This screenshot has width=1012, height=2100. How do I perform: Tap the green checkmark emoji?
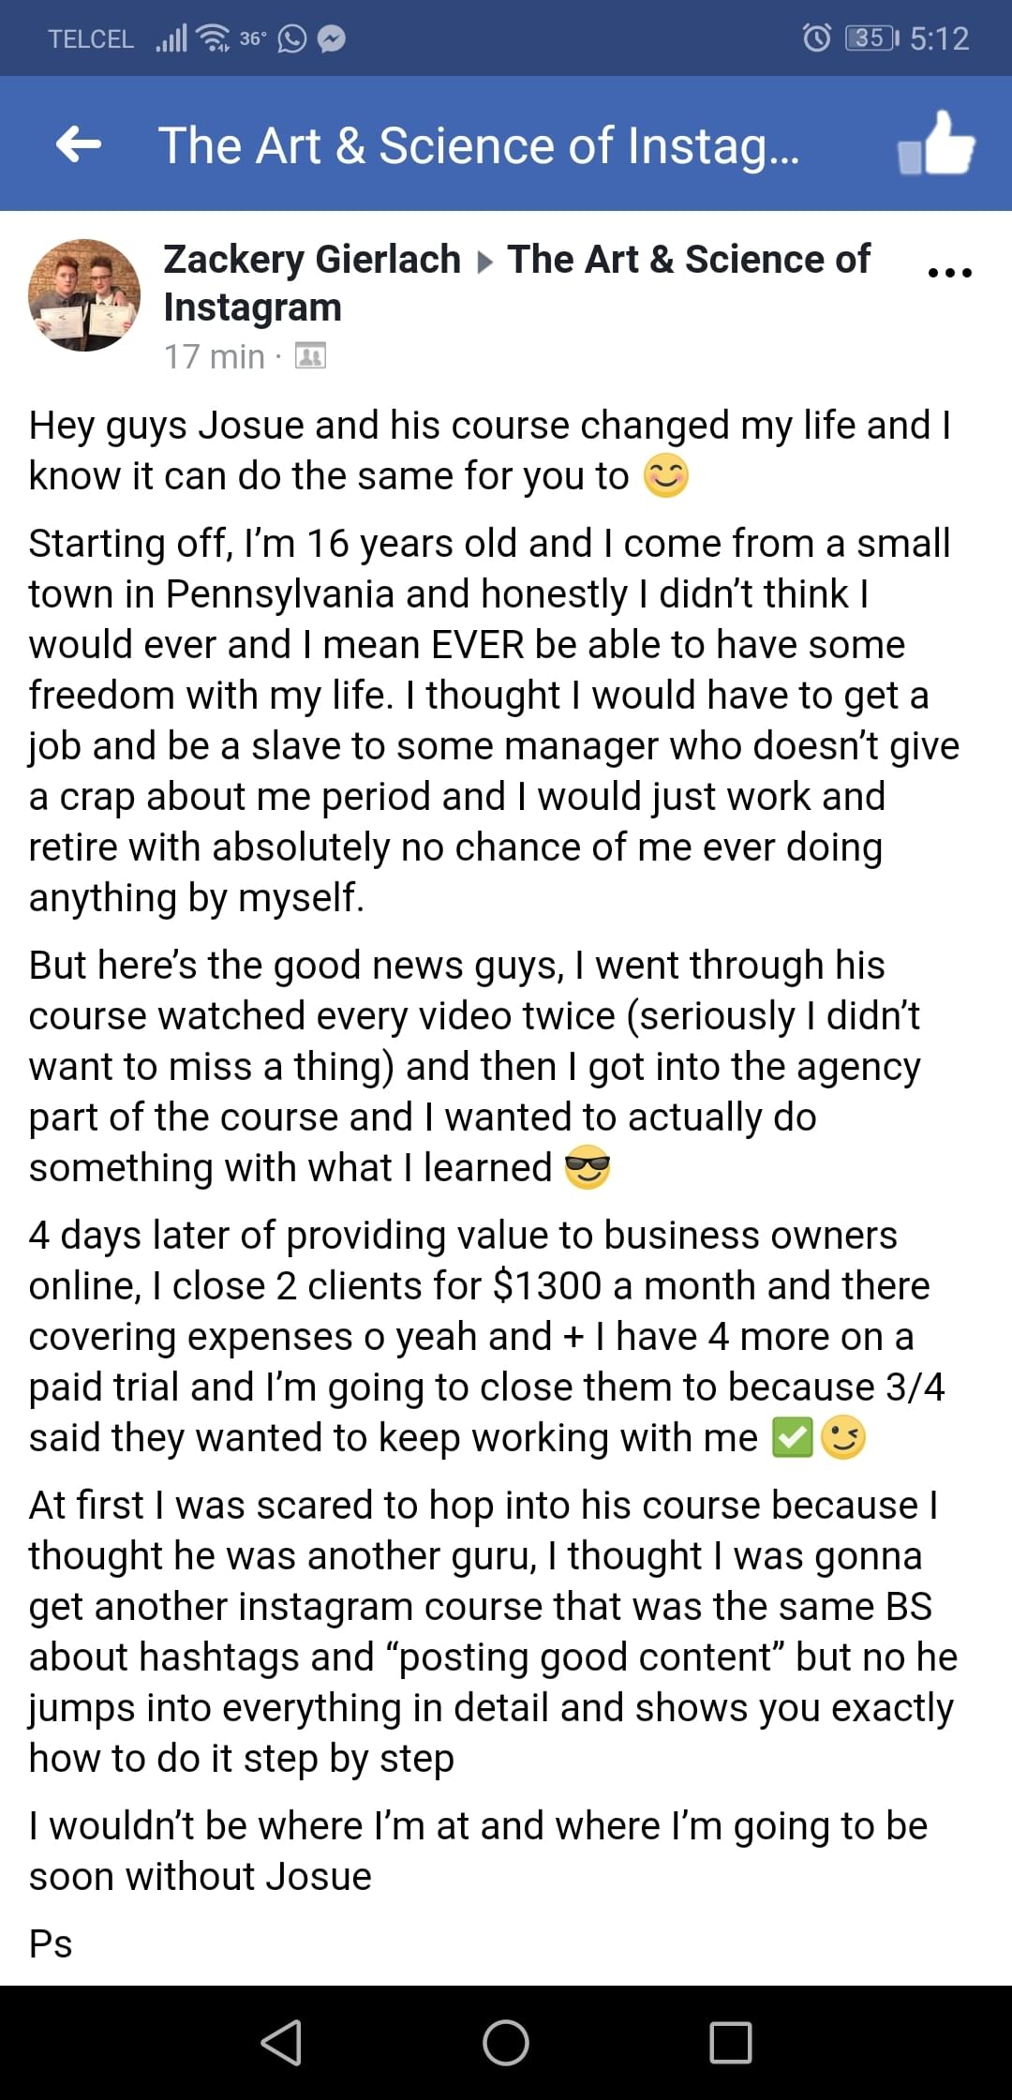pos(792,1438)
